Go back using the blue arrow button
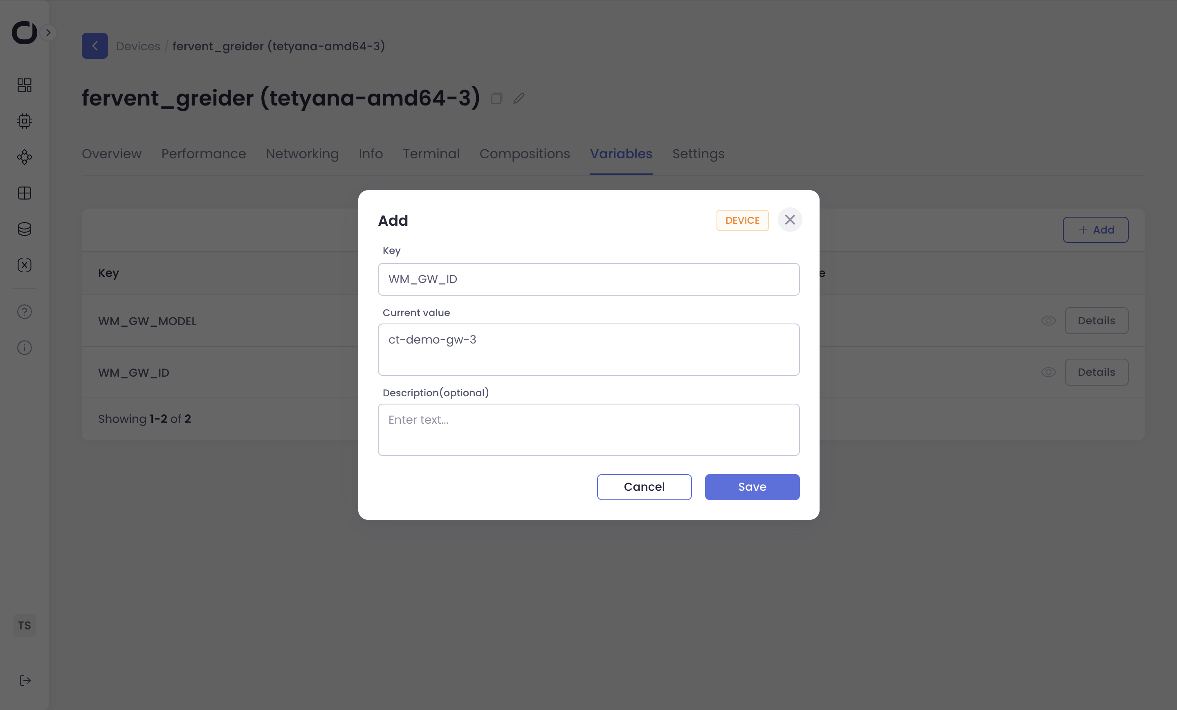 tap(94, 46)
